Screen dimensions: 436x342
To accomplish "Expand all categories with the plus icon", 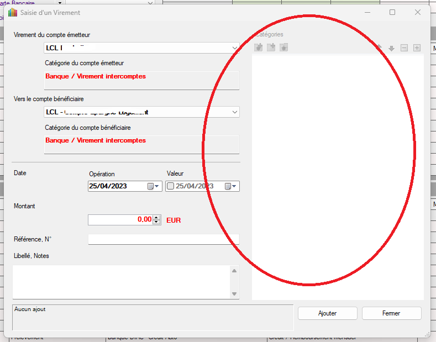I will coord(417,48).
